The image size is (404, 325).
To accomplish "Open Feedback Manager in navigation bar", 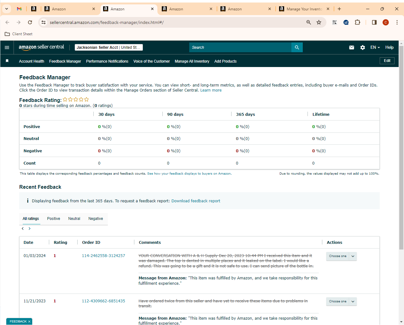I will point(65,61).
